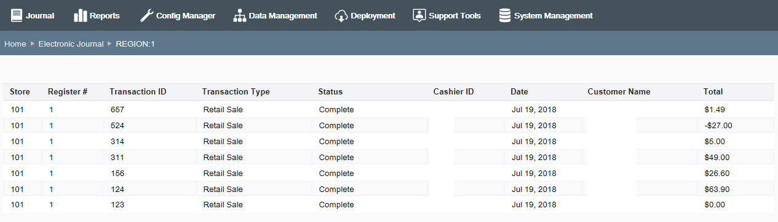This screenshot has height=222, width=778.
Task: Click Retail Sale in transaction 311 row
Action: pos(223,158)
